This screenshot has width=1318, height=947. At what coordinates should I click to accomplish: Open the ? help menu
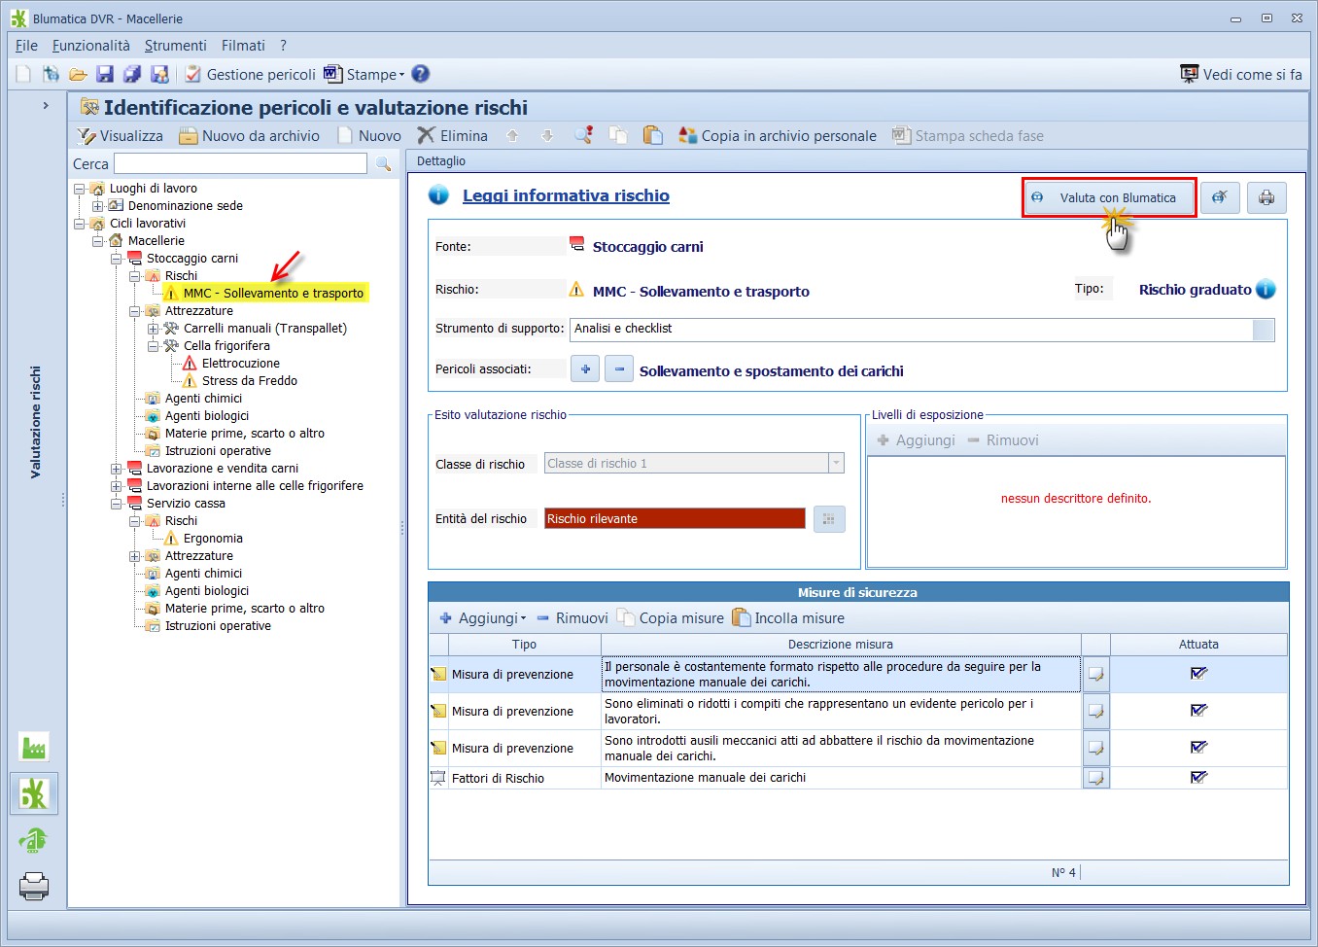283,46
